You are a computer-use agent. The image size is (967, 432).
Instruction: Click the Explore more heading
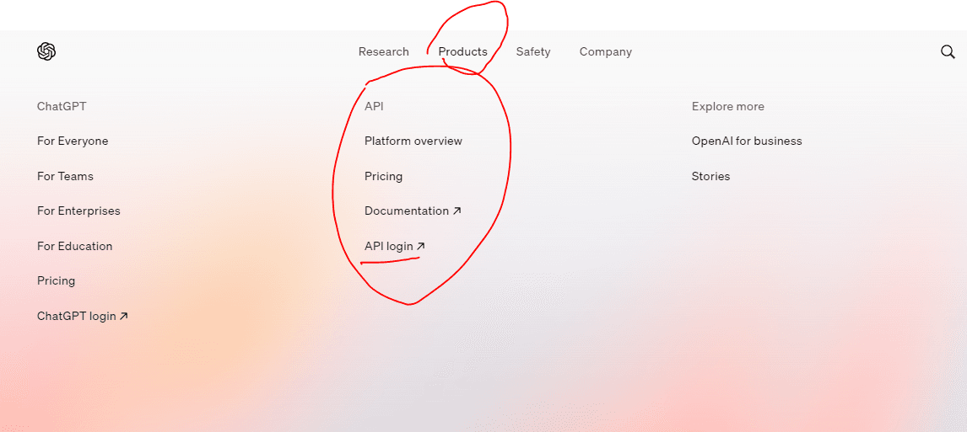click(x=727, y=106)
